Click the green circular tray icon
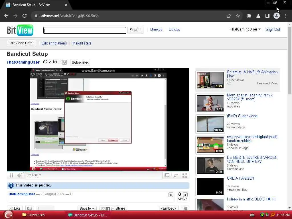Viewport: 292px width, 219px height. 262,215
